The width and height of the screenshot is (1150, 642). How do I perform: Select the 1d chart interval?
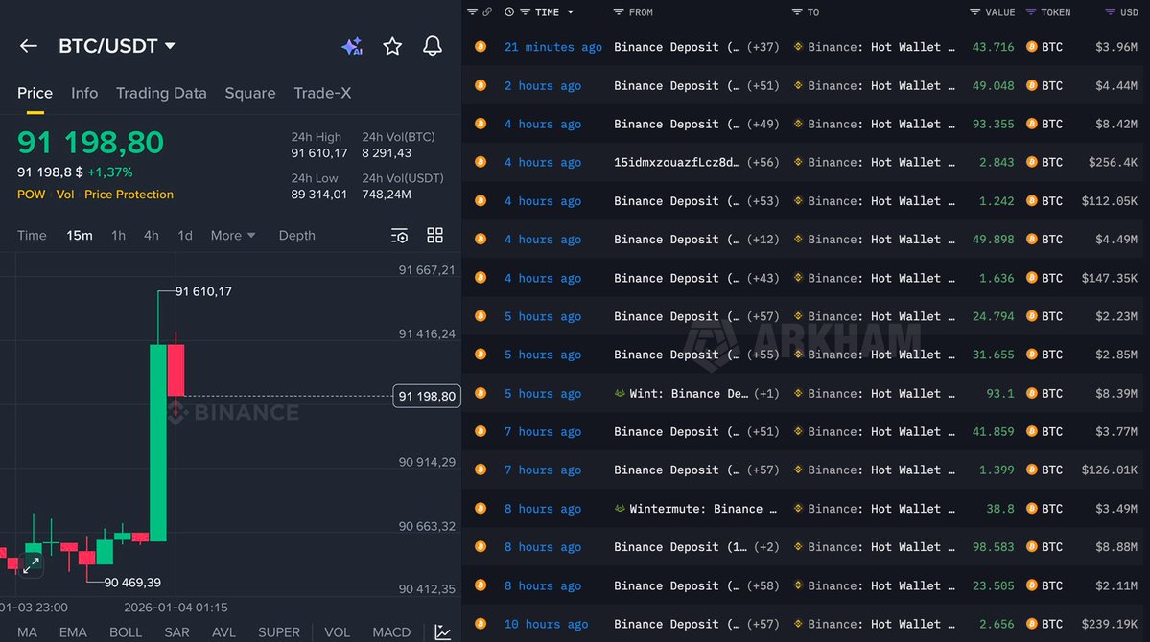coord(185,236)
